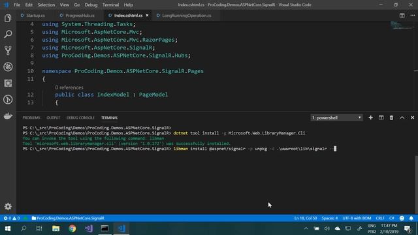This screenshot has width=418, height=235.
Task: Split the terminal panel
Action: [381, 117]
